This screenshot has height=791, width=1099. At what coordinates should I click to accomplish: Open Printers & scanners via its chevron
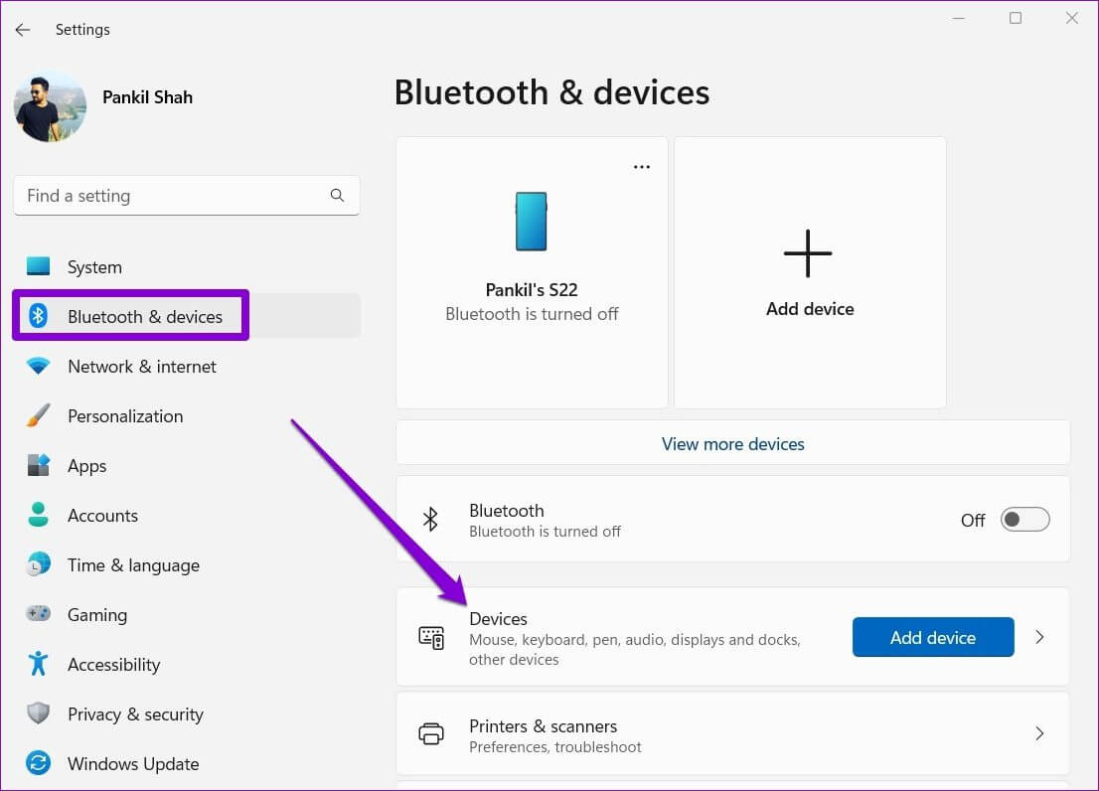[x=1039, y=733]
